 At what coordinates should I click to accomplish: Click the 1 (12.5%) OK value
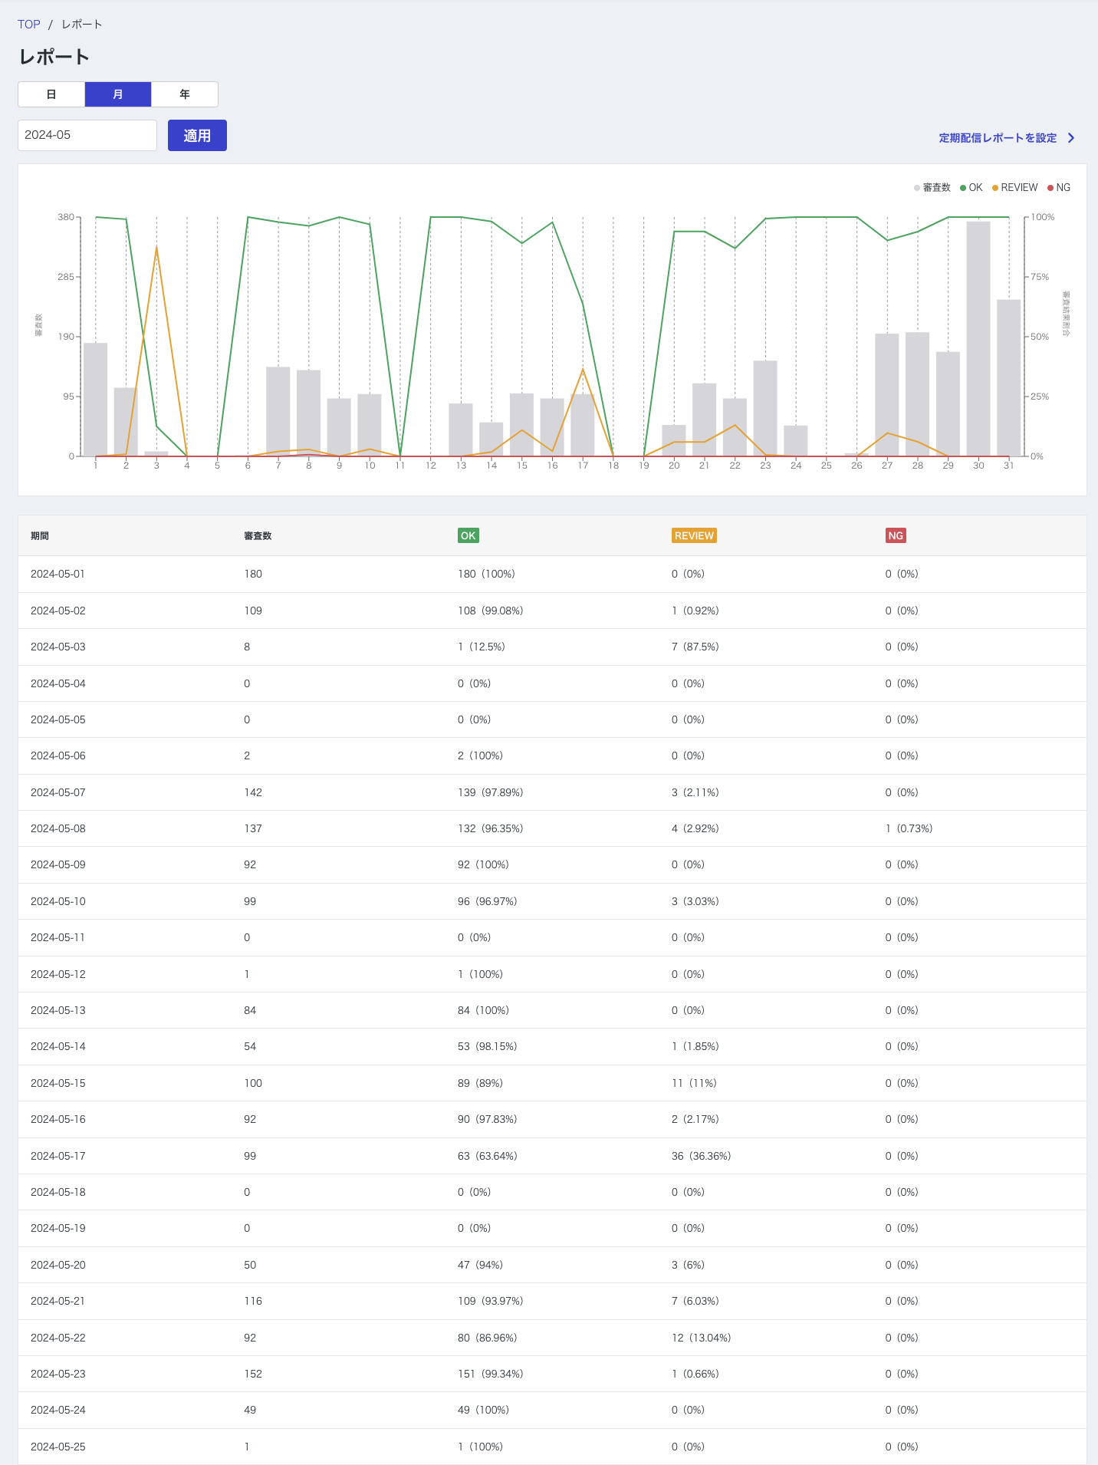point(482,647)
